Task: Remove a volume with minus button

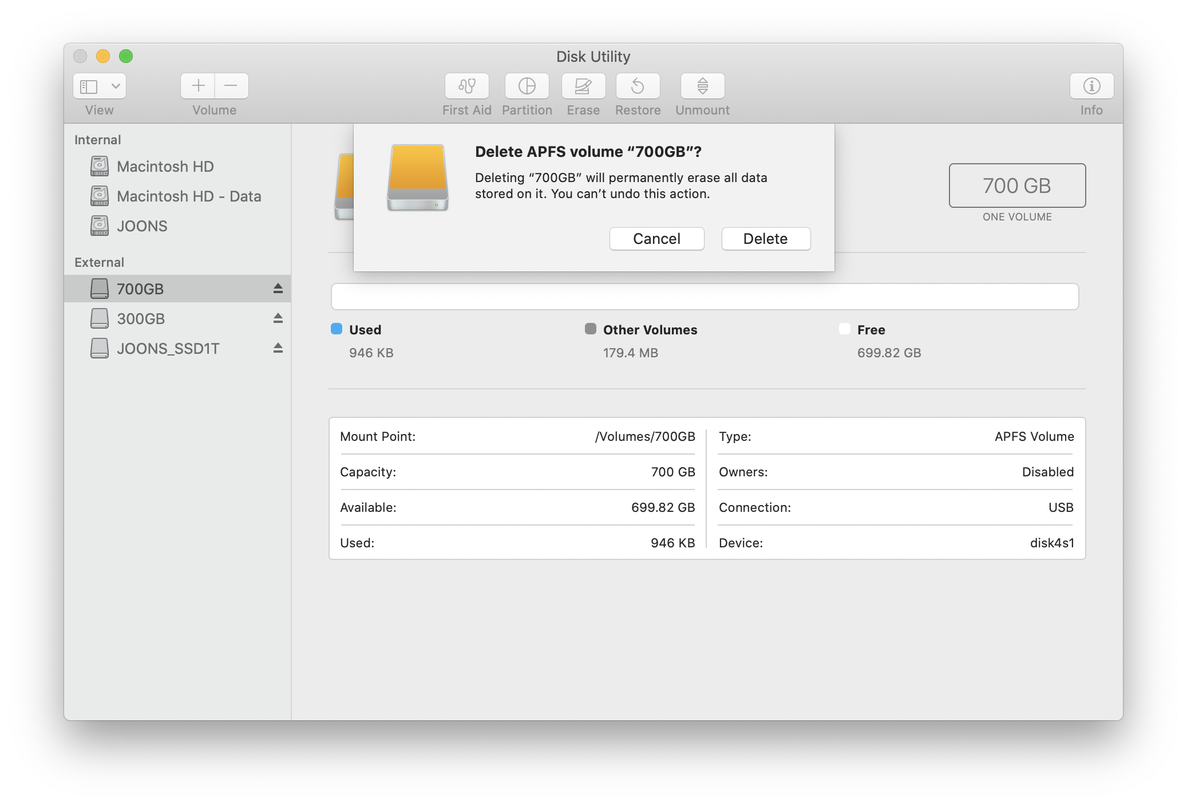Action: coord(231,86)
